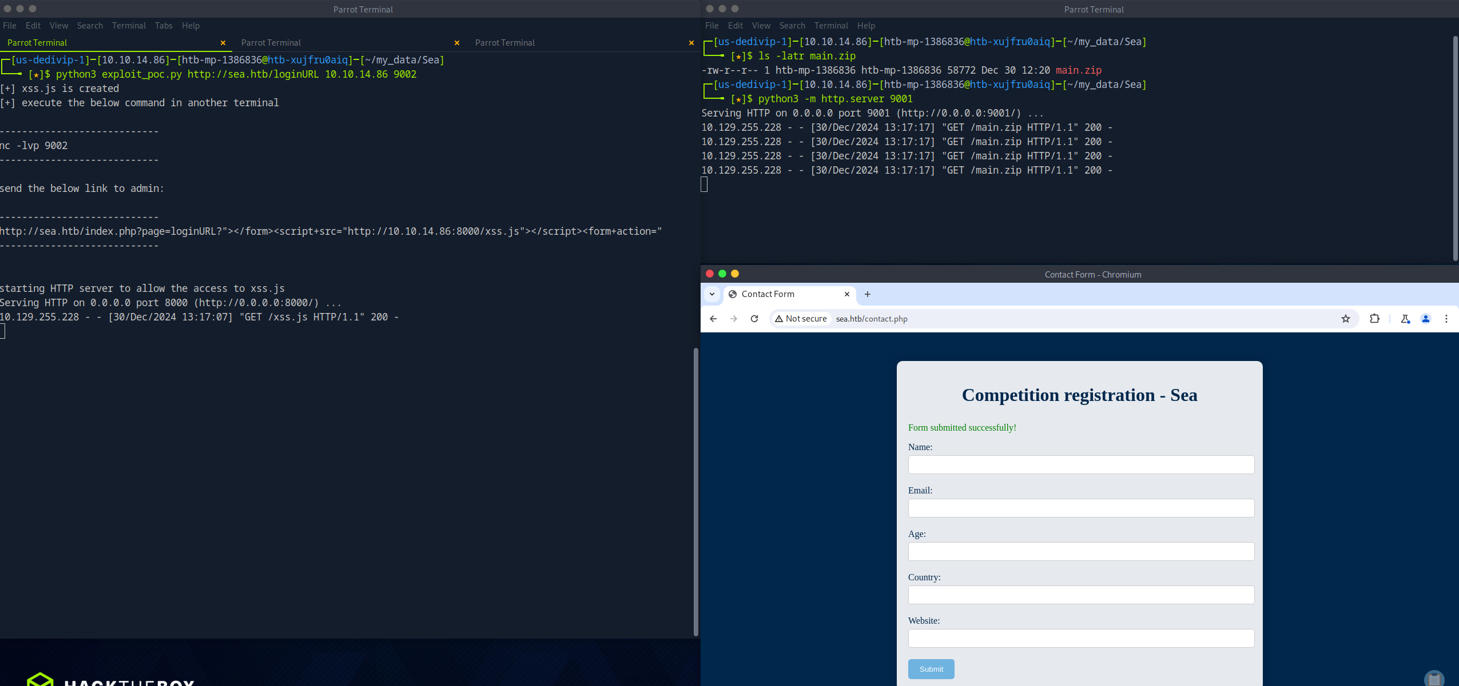Click the Website input field

pos(1081,638)
